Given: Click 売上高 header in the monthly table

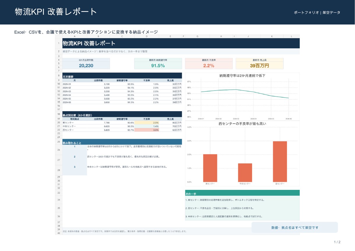Looking at the screenshot, I should coord(170,80).
